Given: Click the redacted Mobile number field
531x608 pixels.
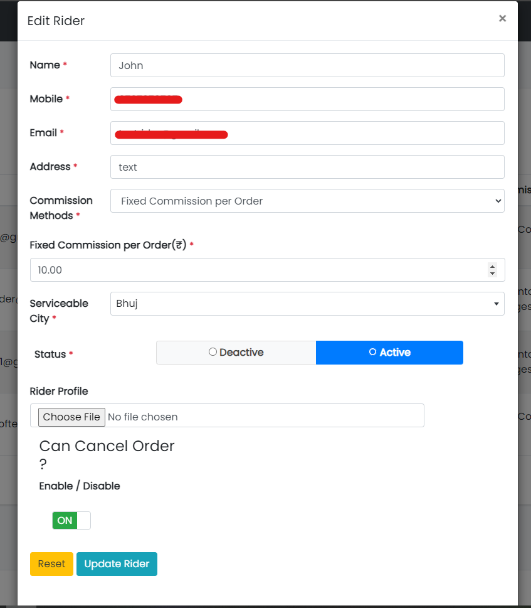Looking at the screenshot, I should pyautogui.click(x=307, y=99).
